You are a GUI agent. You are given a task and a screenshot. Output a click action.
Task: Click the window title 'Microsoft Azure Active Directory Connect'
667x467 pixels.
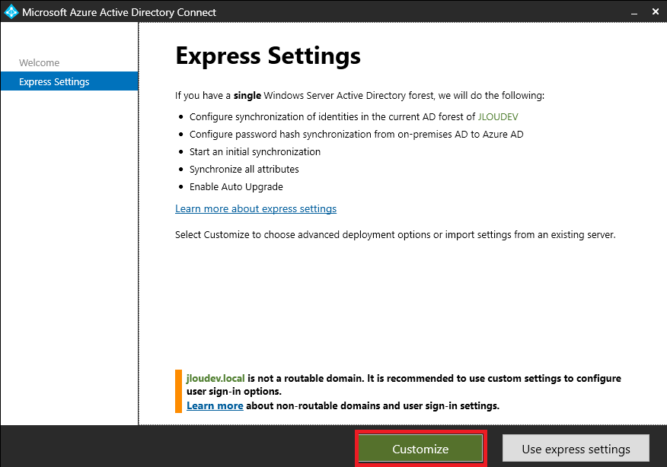(119, 12)
